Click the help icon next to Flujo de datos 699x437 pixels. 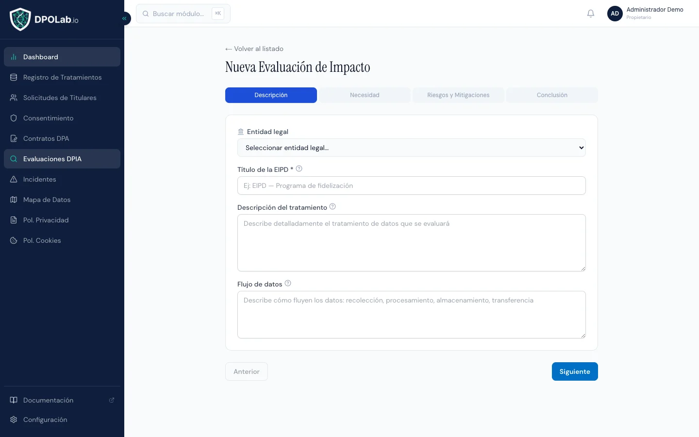click(288, 284)
